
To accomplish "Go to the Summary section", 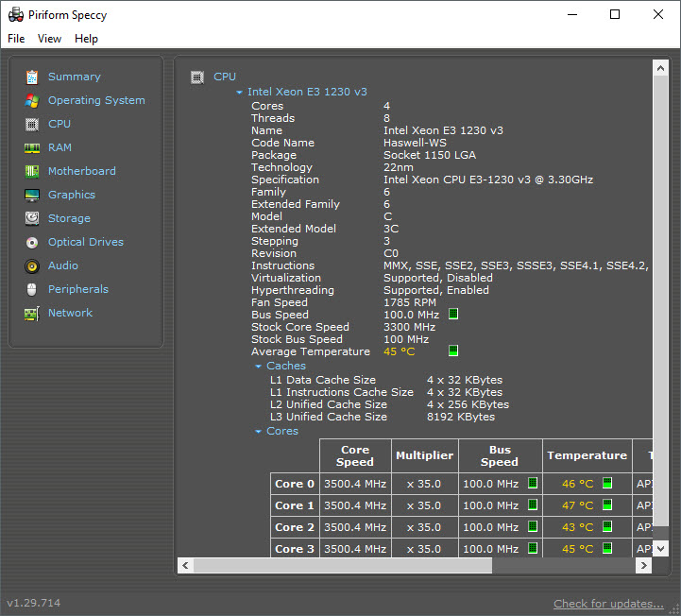I will (75, 77).
